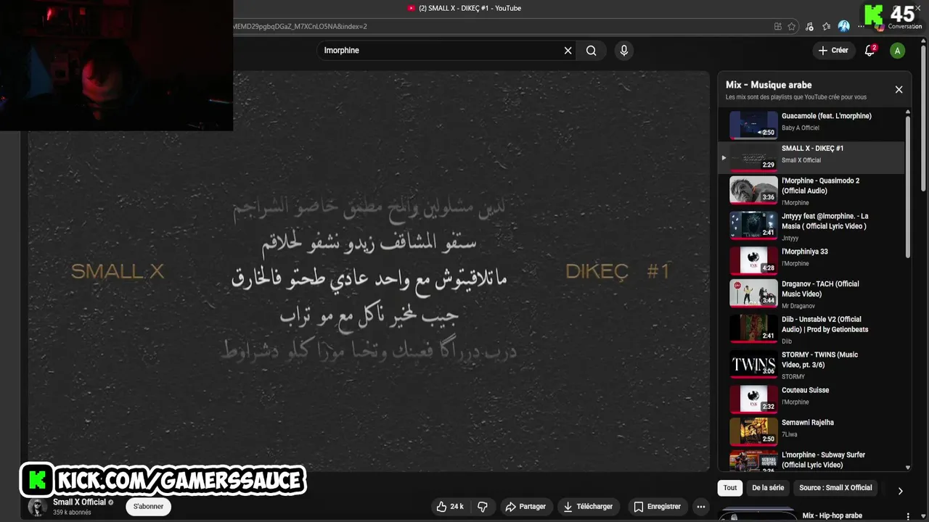
Task: Open the media control music icon
Action: point(809,27)
